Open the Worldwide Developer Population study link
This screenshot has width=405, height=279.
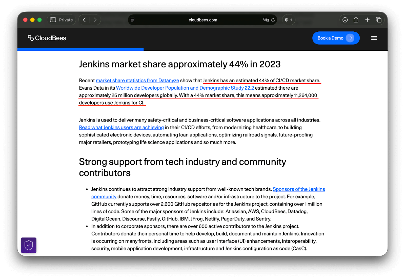[x=185, y=88]
